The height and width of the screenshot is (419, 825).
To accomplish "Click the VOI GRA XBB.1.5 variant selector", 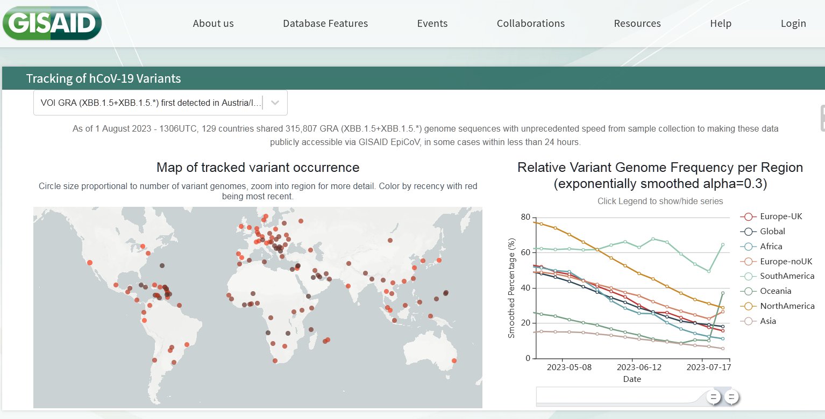I will [151, 103].
